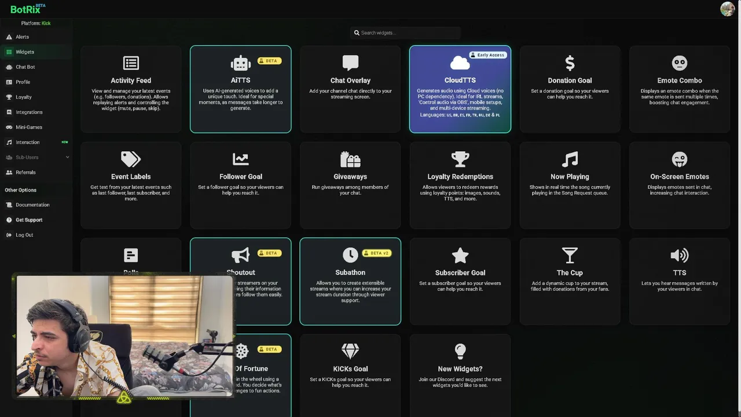Click the TTS speaker icon
741x417 pixels.
(680, 255)
